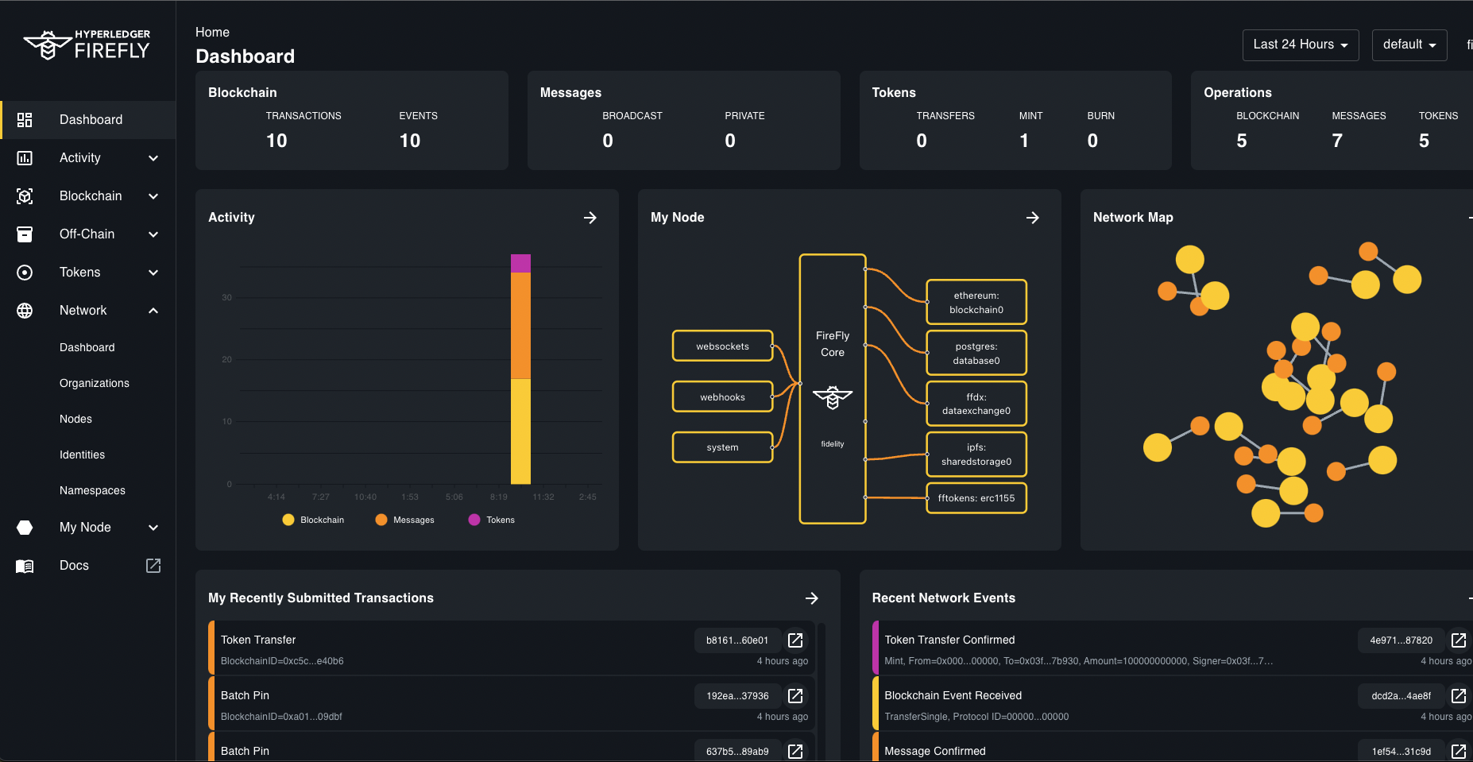Click the Home breadcrumb text
This screenshot has width=1473, height=762.
click(212, 33)
